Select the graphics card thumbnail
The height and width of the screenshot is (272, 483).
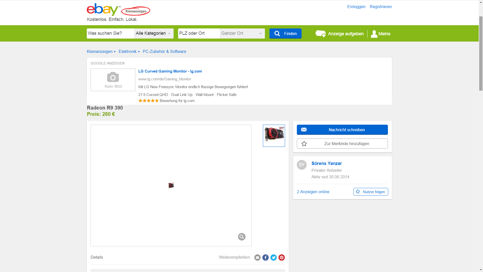(274, 136)
